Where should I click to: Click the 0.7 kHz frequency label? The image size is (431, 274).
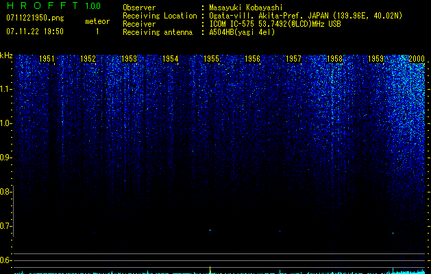(5, 226)
